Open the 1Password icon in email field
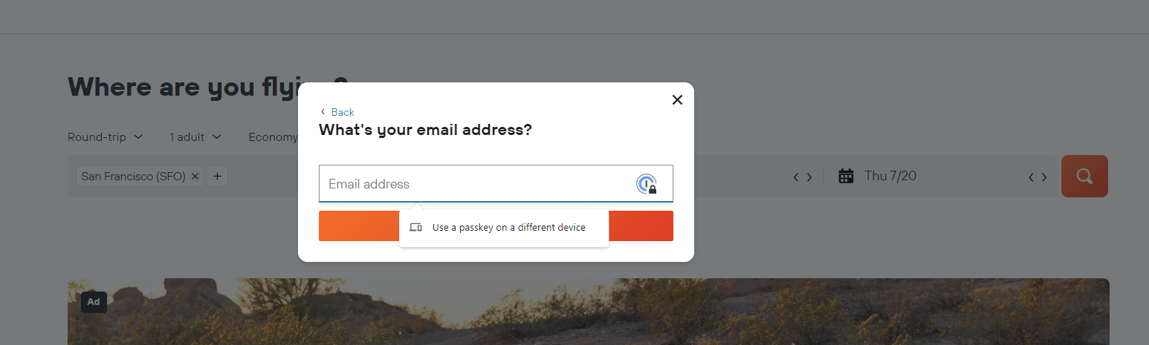 pyautogui.click(x=647, y=184)
